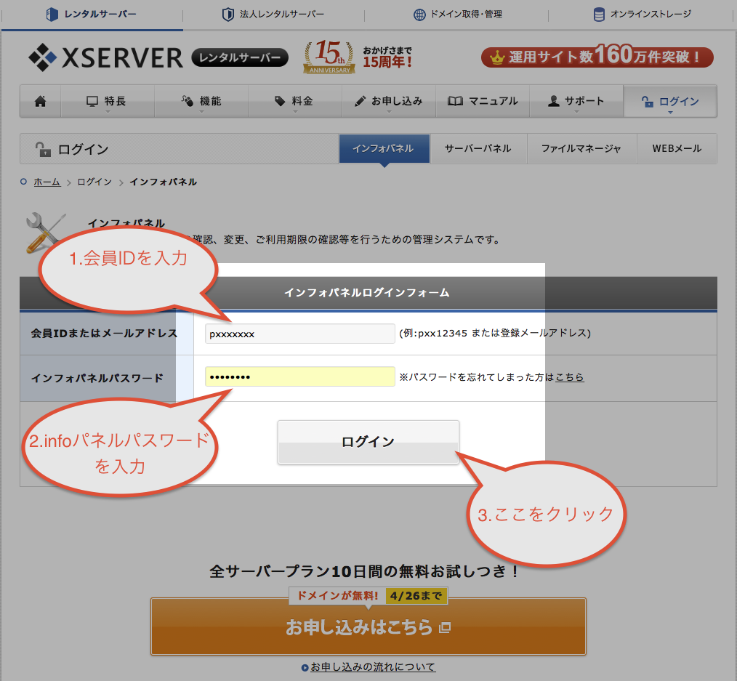Viewport: 737px width, 681px height.
Task: Focus the 会員ID or mail address field
Action: [300, 334]
